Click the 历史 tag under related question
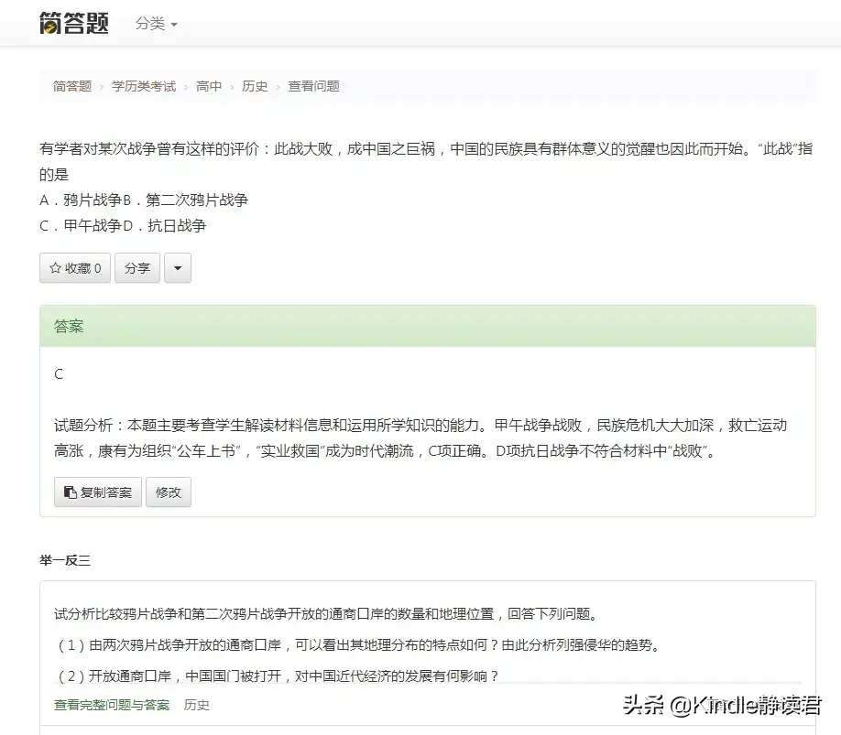 (196, 705)
